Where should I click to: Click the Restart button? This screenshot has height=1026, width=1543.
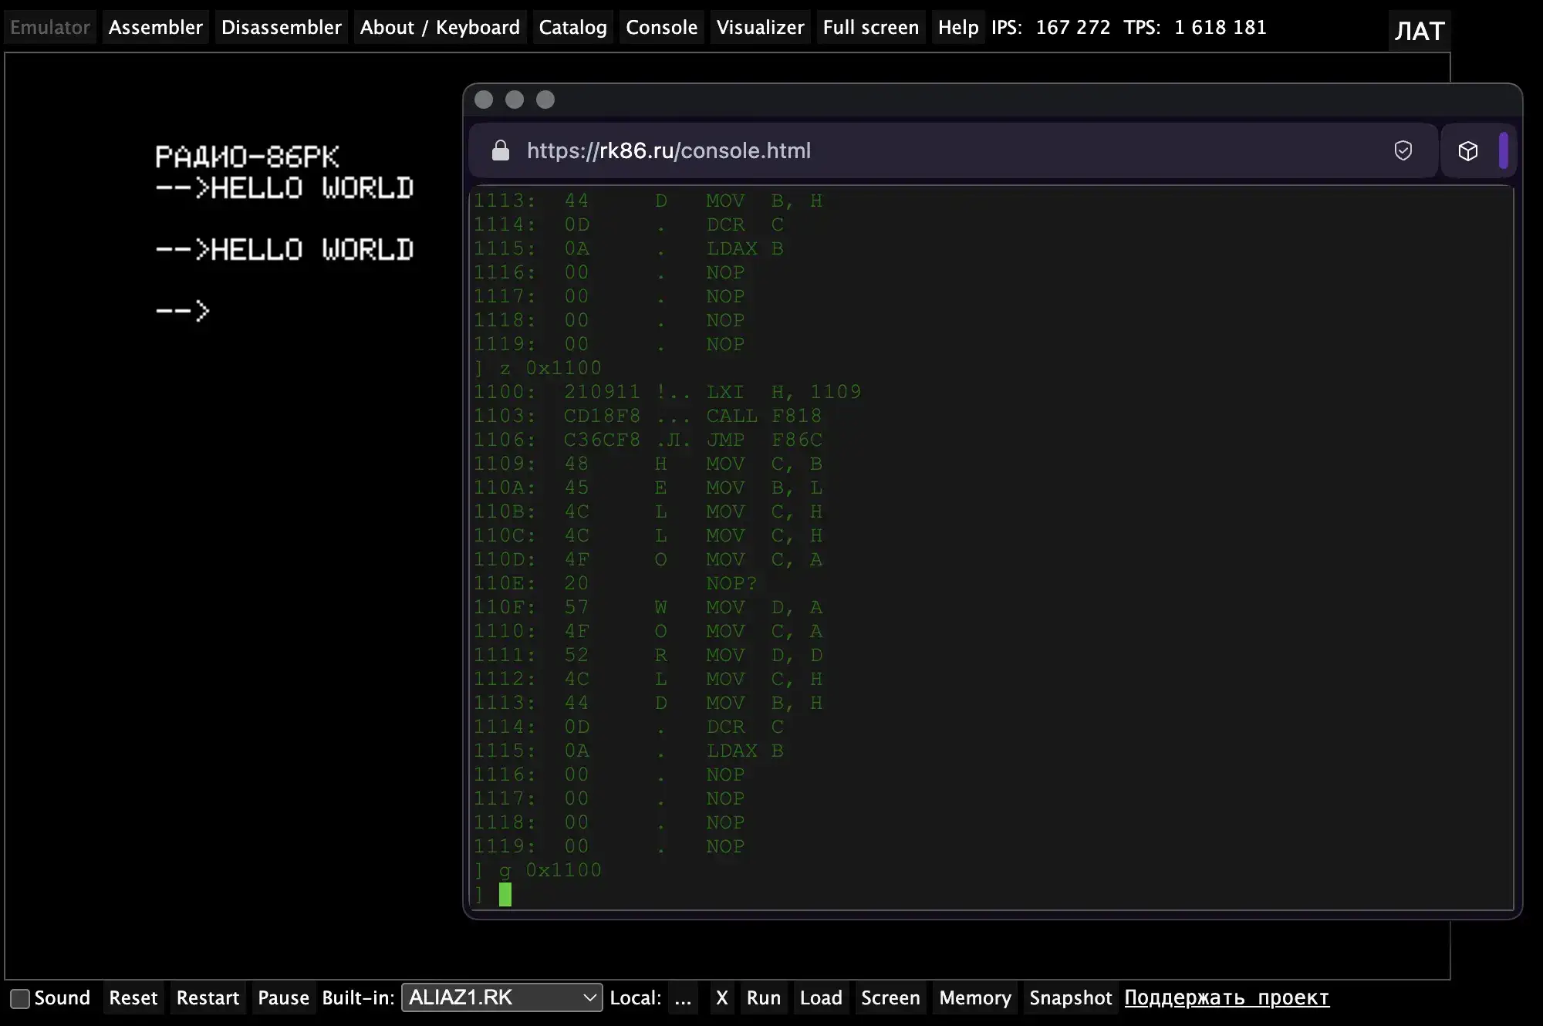[x=208, y=997]
